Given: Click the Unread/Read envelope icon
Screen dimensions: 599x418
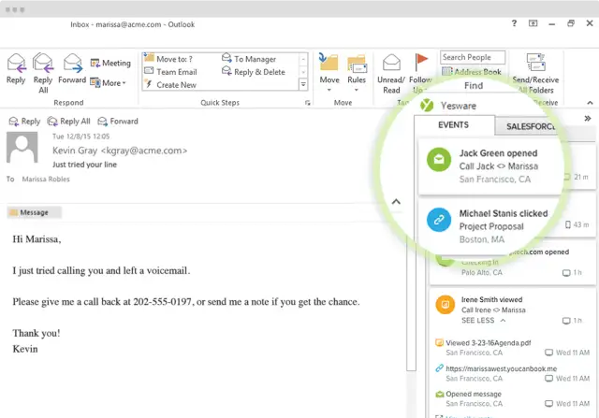Looking at the screenshot, I should coord(391,63).
